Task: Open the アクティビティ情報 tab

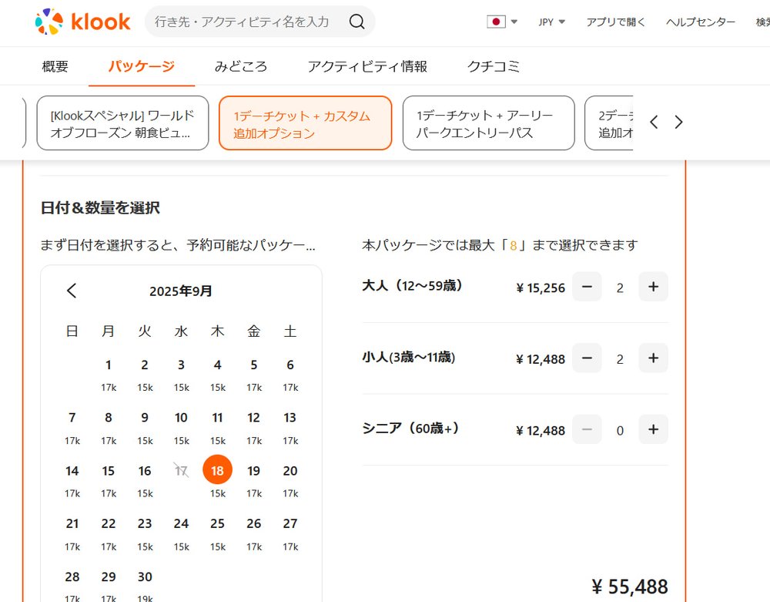Action: tap(367, 66)
